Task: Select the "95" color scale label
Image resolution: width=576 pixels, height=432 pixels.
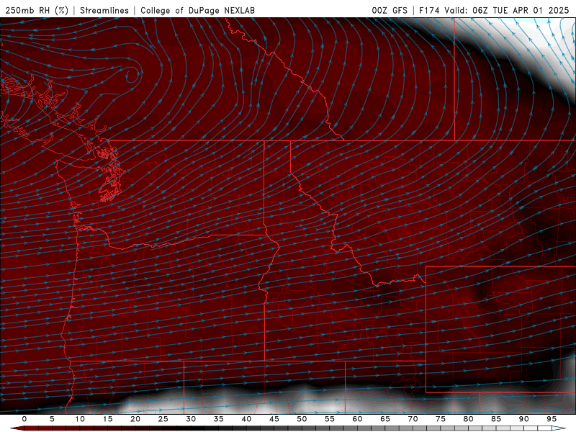Action: tap(552, 419)
